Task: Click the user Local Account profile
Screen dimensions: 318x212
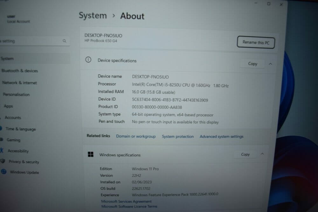Action: (18, 19)
